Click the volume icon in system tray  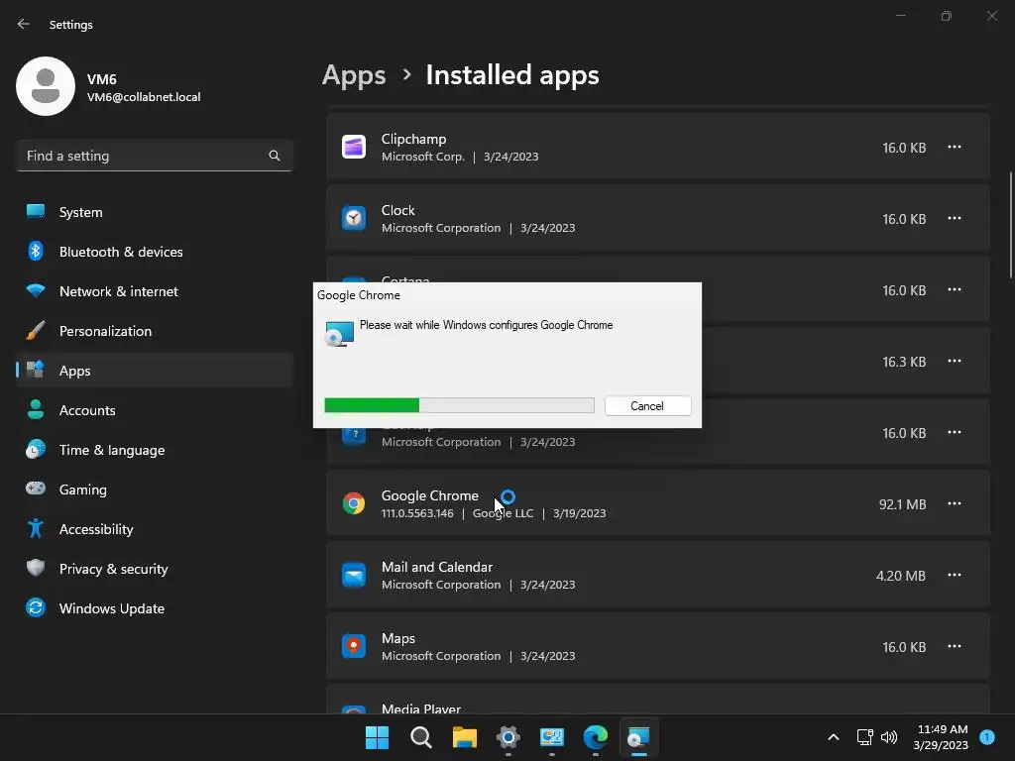(889, 737)
